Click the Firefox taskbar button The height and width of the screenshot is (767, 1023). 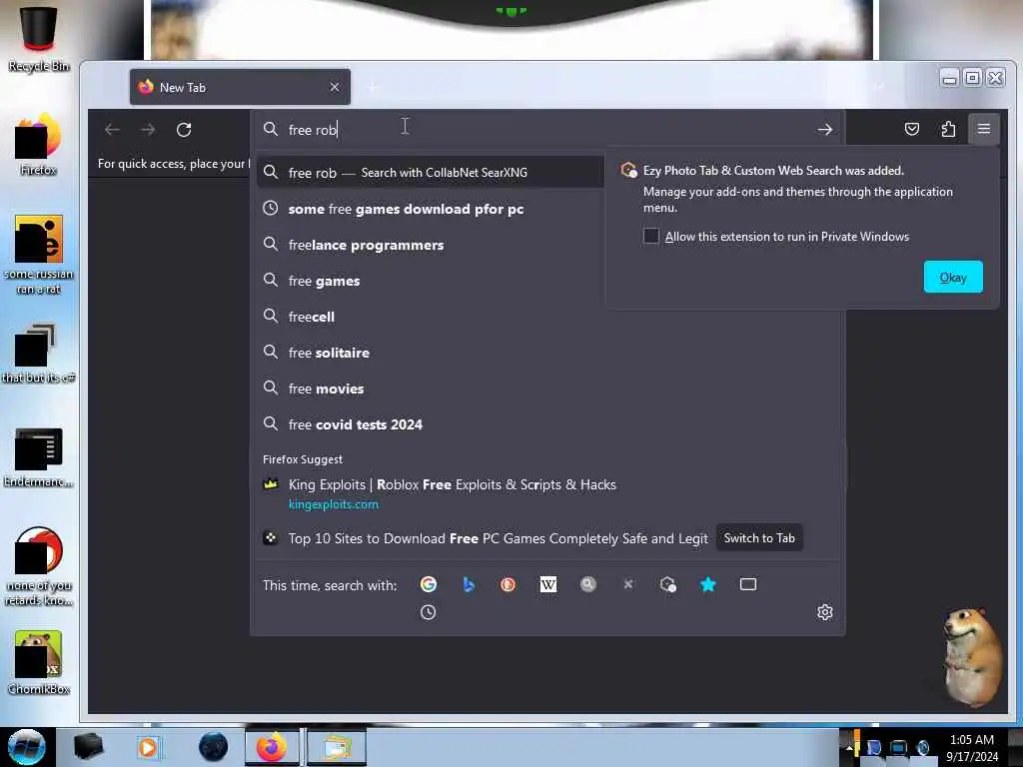[272, 747]
